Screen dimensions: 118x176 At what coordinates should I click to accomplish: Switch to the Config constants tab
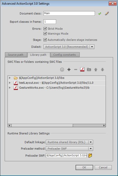point(65,55)
